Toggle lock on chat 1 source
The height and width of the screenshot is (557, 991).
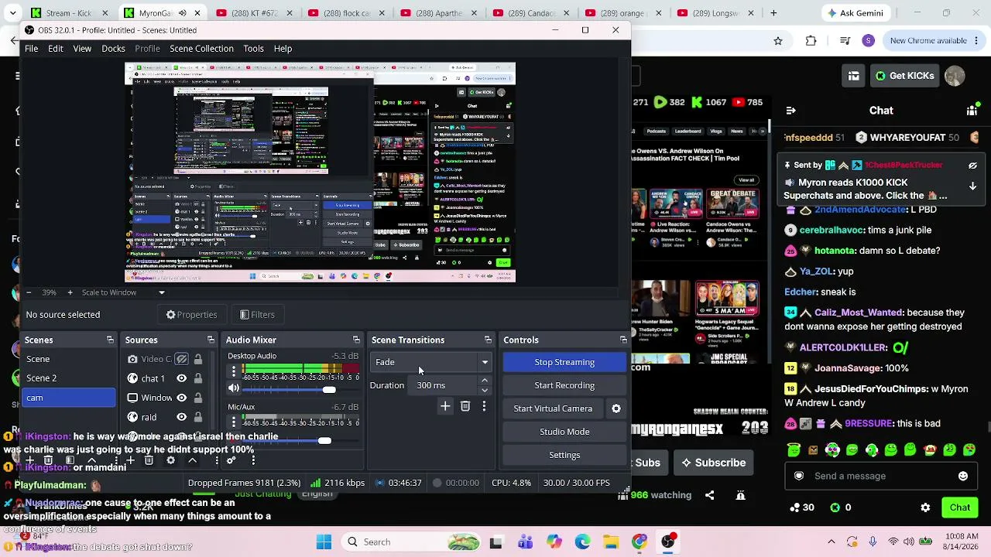click(198, 378)
